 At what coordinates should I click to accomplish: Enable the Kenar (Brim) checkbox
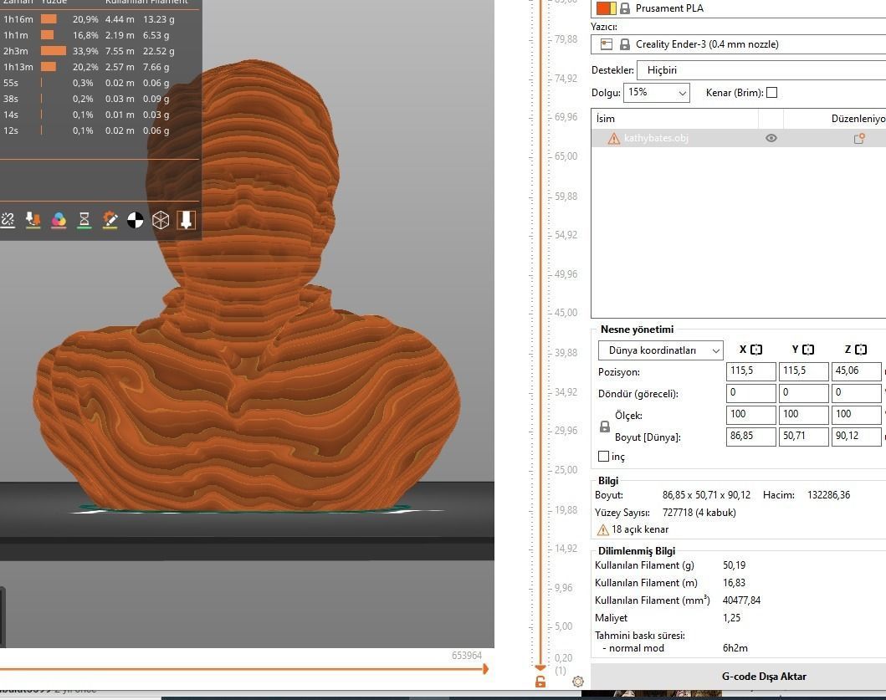(771, 93)
